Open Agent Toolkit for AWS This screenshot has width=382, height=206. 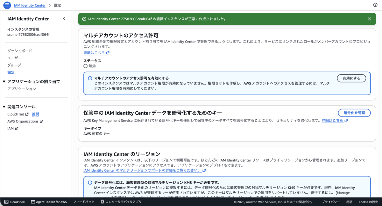point(49,202)
